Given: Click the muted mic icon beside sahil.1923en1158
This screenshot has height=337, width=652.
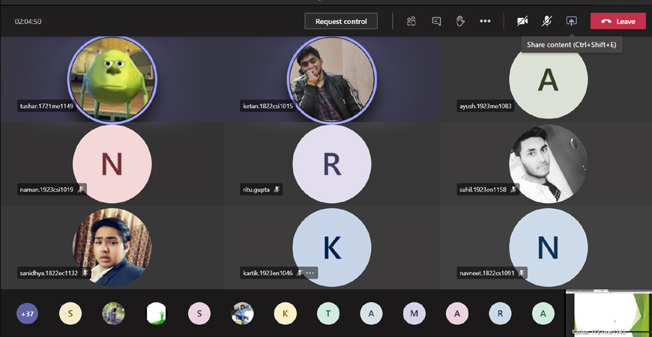Looking at the screenshot, I should tap(513, 189).
